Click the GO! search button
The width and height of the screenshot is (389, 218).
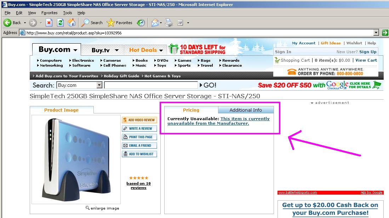[x=208, y=85]
